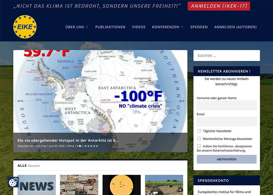Click the Abonnieren button
This screenshot has height=195, width=273.
227,159
